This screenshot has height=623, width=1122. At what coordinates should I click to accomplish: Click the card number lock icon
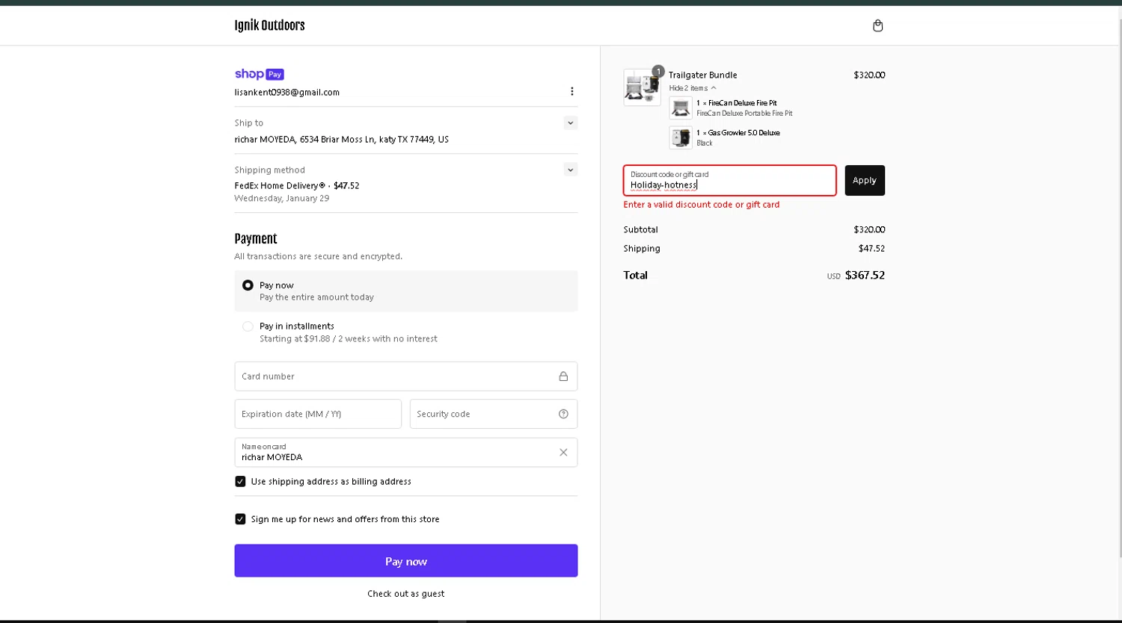coord(563,376)
